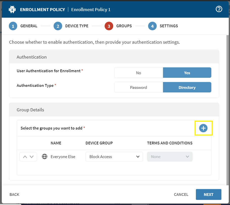Select Password authentication type
The width and height of the screenshot is (230, 205).
click(139, 87)
